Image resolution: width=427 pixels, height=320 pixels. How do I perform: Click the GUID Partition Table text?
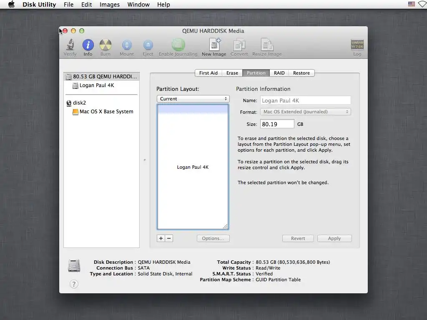pos(278,280)
